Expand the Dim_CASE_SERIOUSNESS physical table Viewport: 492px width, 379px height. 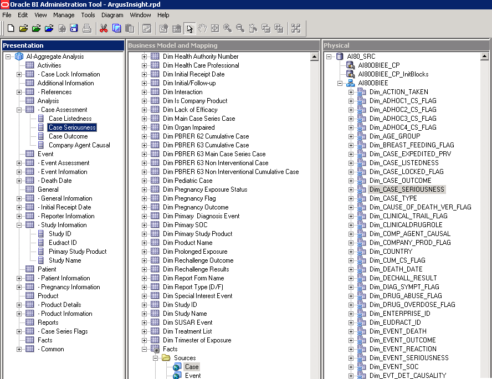coord(351,189)
